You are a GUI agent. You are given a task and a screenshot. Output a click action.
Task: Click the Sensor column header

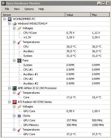[x=33, y=15]
